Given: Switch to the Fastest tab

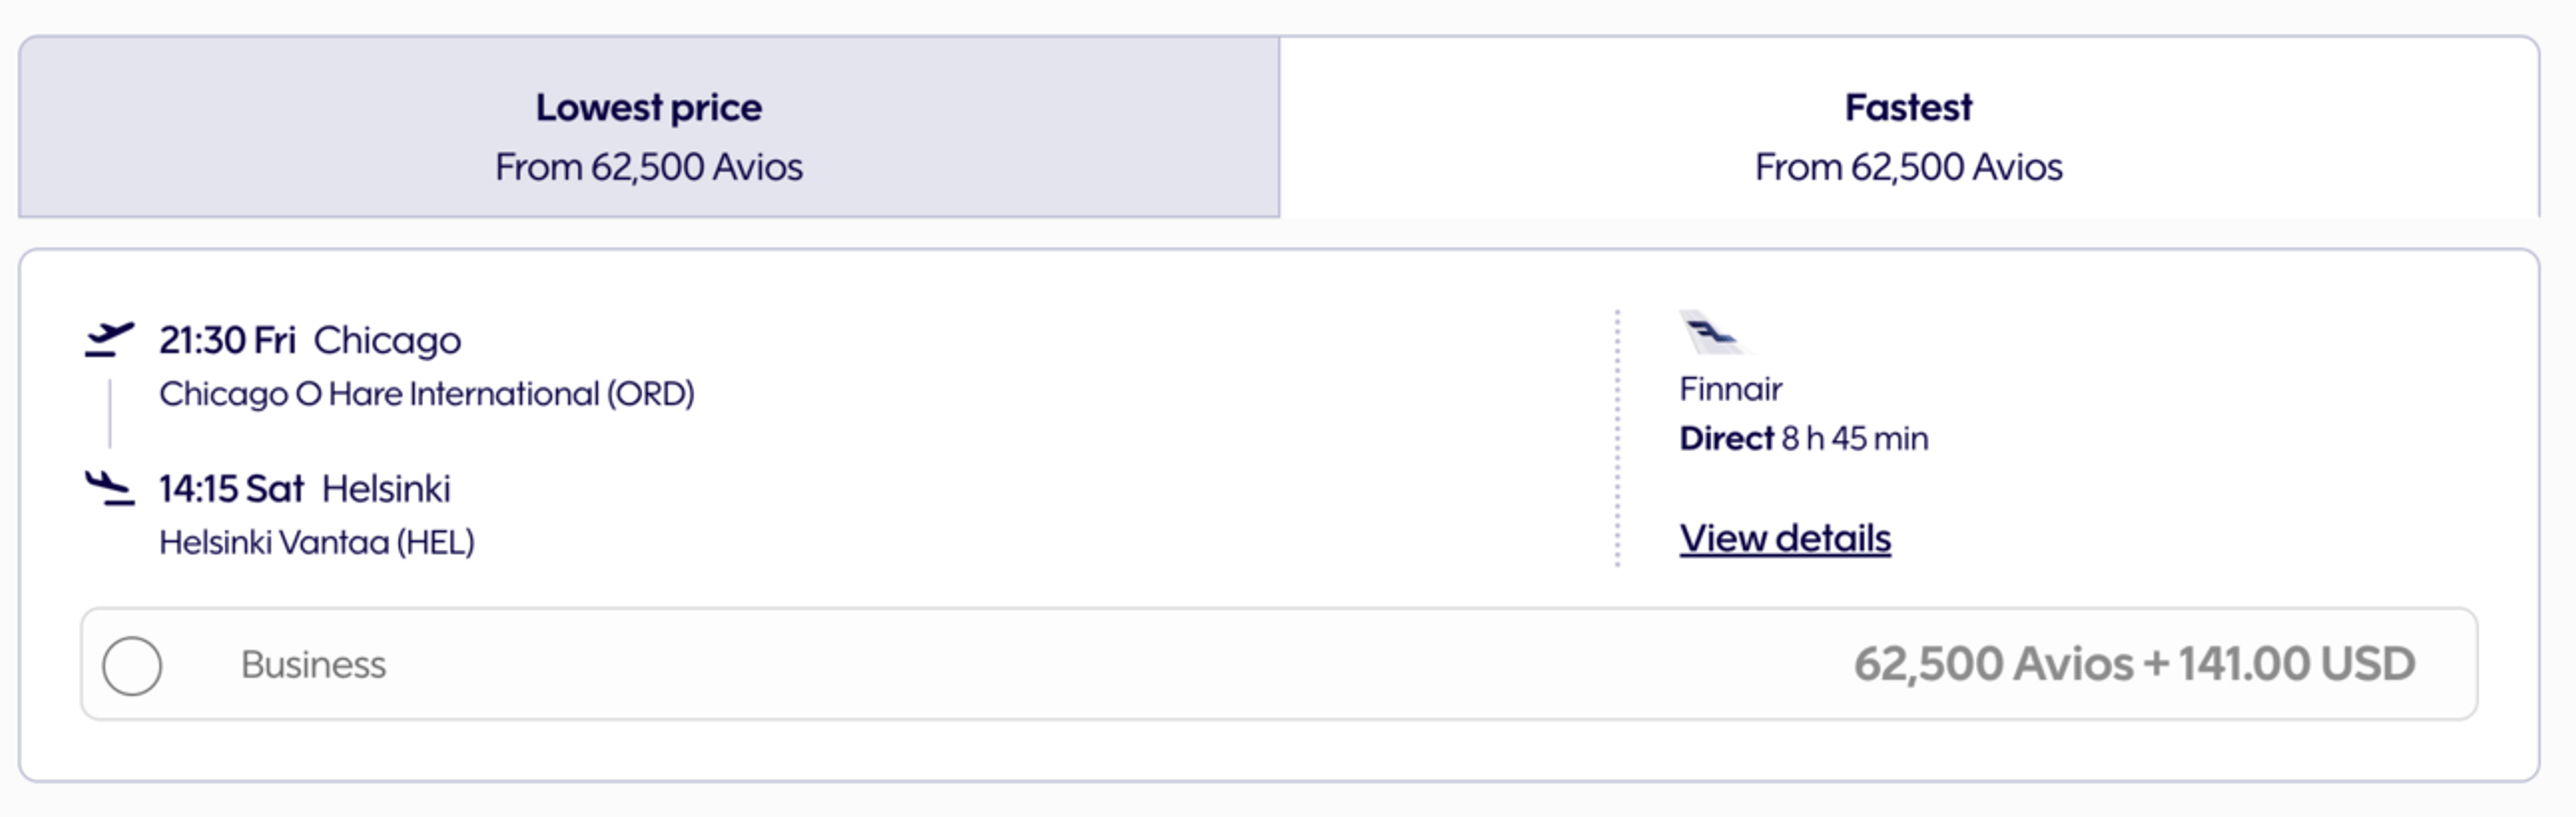Looking at the screenshot, I should (x=1908, y=127).
